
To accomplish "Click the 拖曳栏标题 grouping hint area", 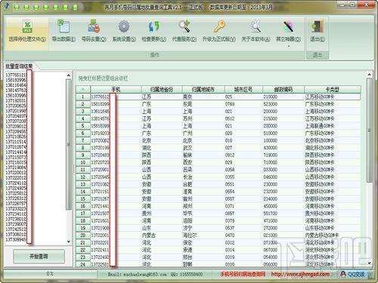I will pos(103,78).
